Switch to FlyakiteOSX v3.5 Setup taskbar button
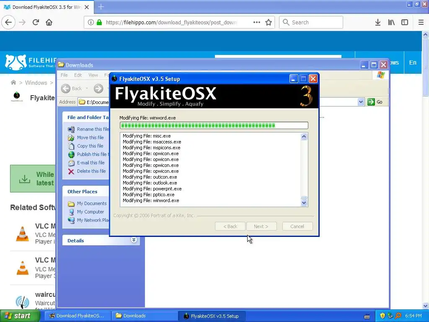This screenshot has width=429, height=322. [x=212, y=316]
